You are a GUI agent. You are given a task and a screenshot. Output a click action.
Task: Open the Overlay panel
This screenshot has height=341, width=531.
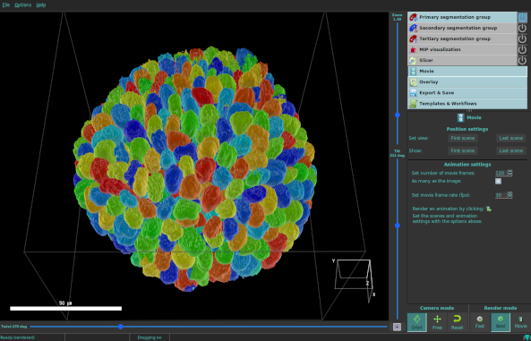point(467,82)
